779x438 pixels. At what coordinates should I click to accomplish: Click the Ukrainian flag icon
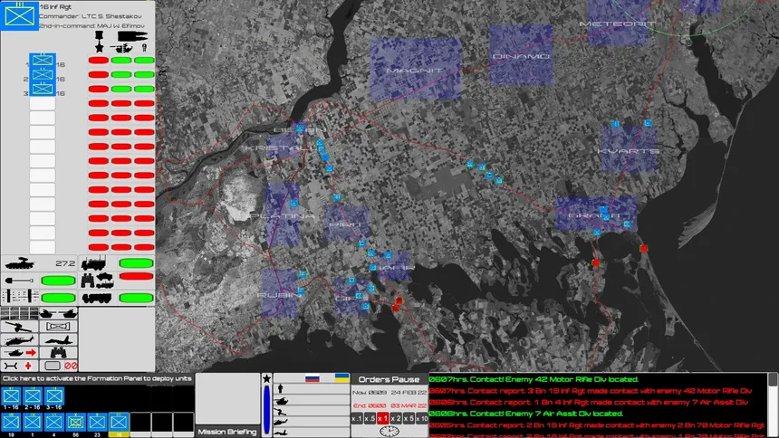[x=341, y=377]
